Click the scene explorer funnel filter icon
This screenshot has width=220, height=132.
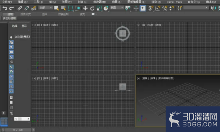pyautogui.click(x=11, y=113)
